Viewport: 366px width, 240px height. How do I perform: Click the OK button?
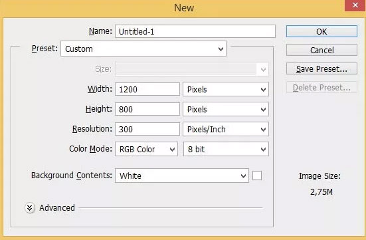point(321,31)
